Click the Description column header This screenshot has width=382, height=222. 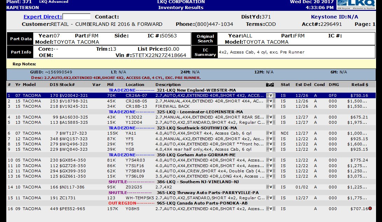click(x=168, y=85)
